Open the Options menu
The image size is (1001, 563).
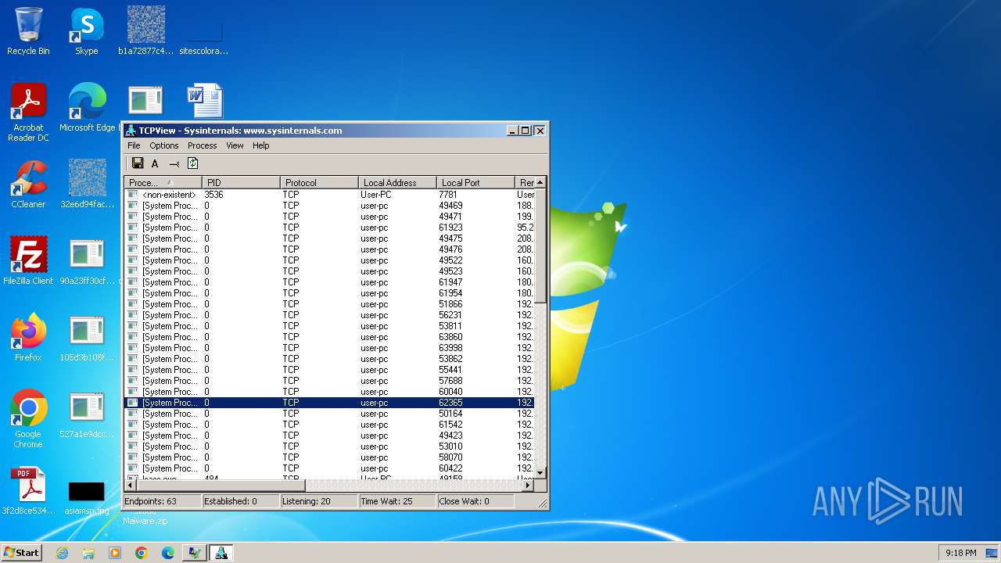164,145
